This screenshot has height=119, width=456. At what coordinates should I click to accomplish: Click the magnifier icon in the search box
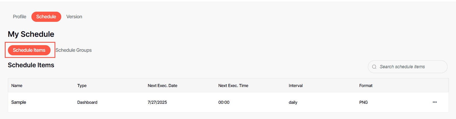pos(374,67)
